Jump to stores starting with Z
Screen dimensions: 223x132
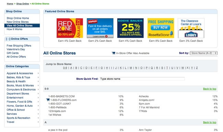(197, 68)
